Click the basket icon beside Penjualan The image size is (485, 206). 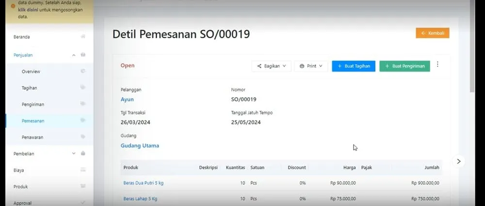point(83,55)
